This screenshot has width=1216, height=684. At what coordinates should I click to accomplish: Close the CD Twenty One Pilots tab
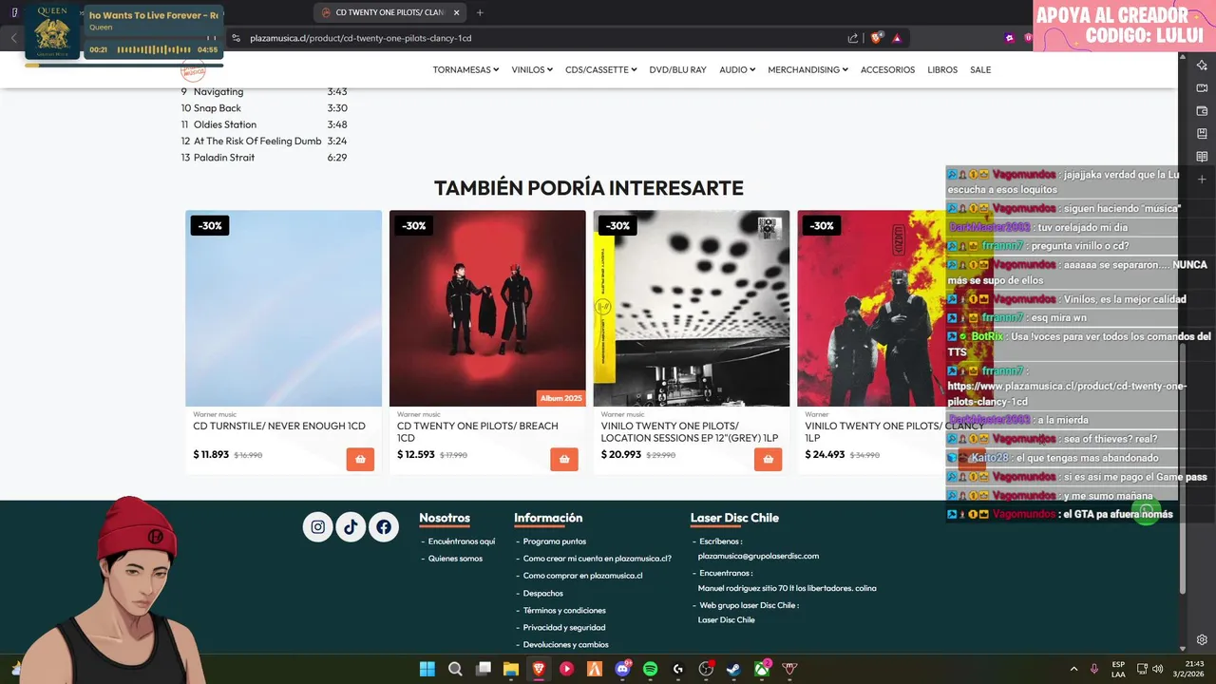coord(456,12)
